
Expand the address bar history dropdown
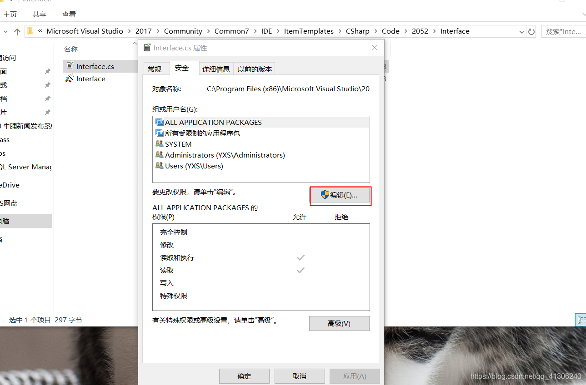[522, 32]
